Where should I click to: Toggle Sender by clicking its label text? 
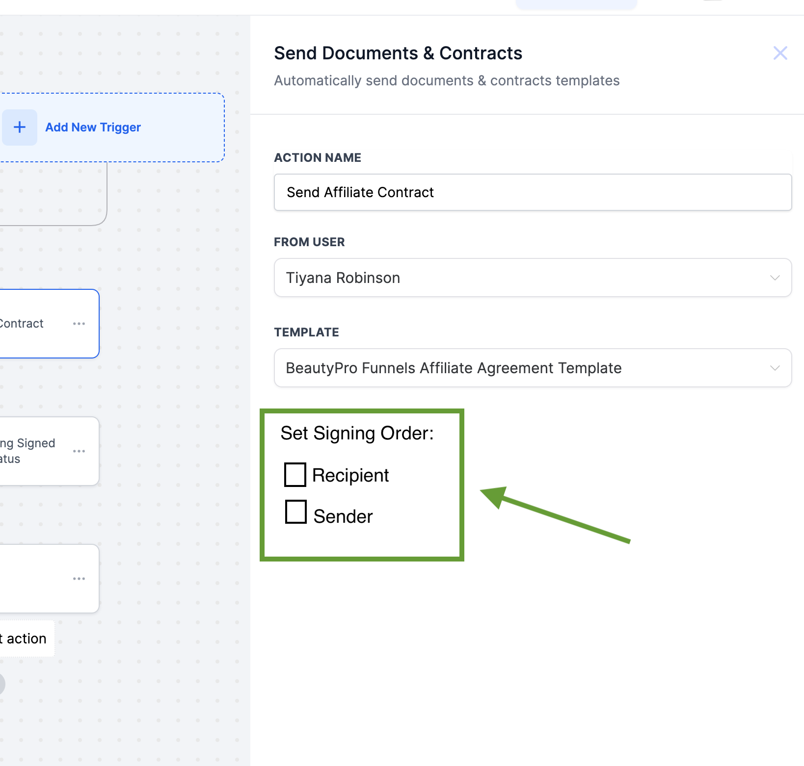343,516
